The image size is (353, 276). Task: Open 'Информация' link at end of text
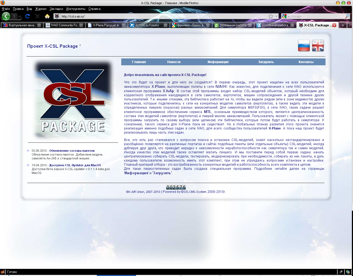tap(136, 173)
